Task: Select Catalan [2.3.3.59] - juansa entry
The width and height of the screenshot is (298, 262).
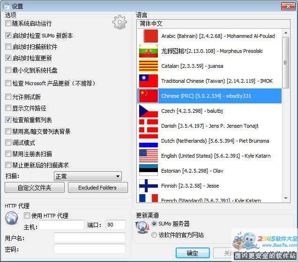Action: coord(209,66)
